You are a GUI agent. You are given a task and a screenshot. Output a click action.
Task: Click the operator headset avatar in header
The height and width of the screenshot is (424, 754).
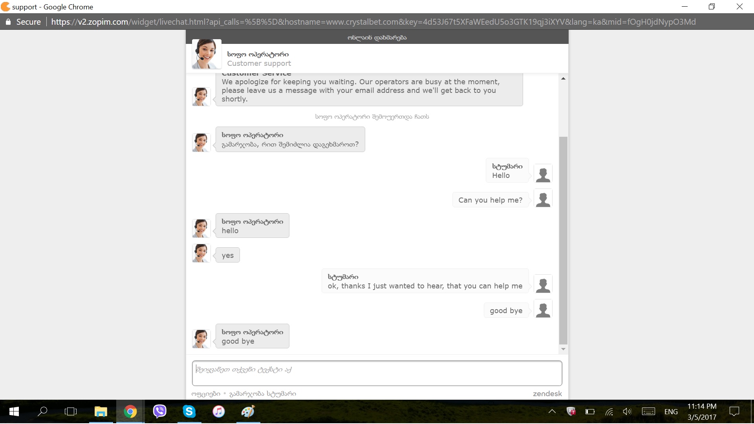coord(207,54)
